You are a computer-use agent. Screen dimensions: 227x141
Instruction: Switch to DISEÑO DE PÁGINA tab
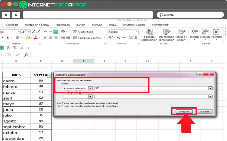[x=37, y=25]
